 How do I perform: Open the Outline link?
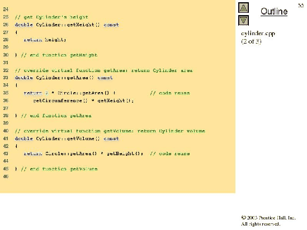pos(274,11)
